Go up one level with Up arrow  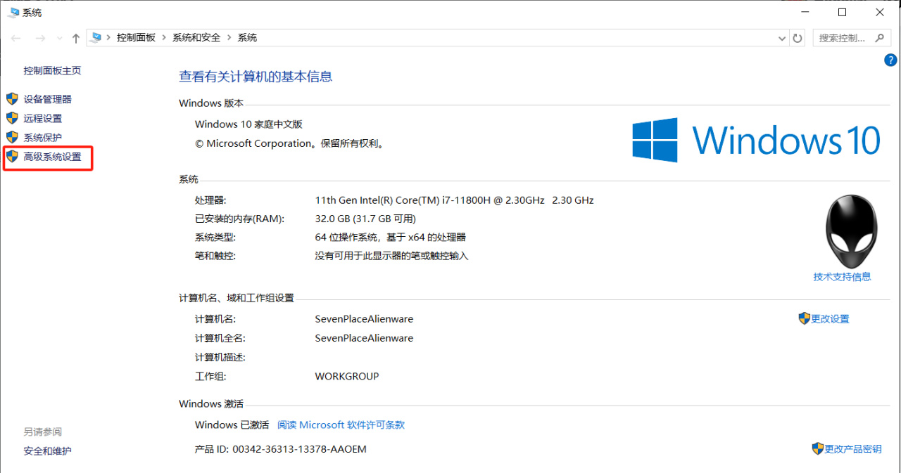click(x=76, y=38)
